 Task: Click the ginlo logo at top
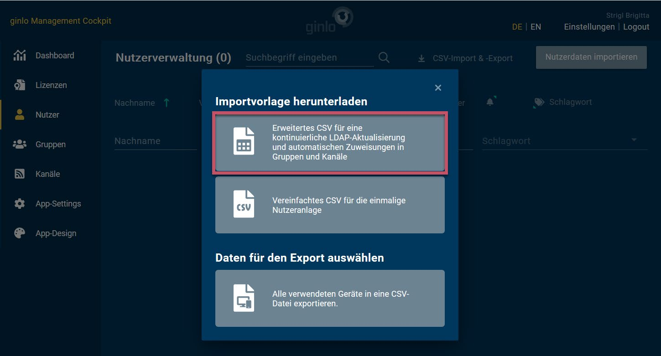[x=329, y=21]
